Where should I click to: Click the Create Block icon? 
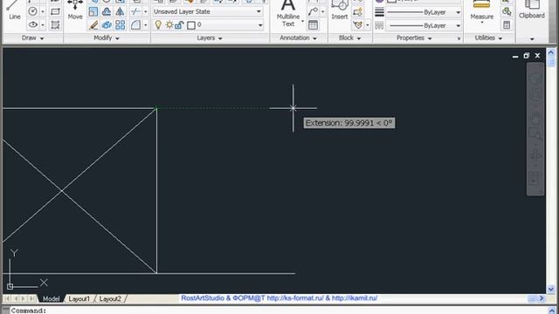coord(357,11)
